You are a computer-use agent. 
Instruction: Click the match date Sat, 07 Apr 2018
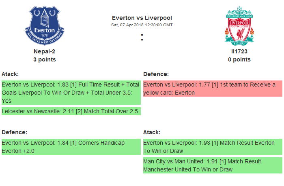[142, 25]
